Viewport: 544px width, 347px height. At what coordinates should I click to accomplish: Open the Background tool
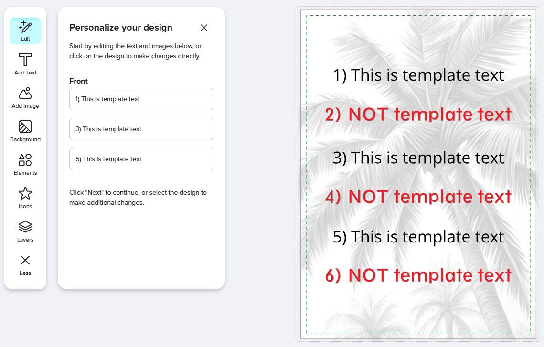pyautogui.click(x=25, y=131)
